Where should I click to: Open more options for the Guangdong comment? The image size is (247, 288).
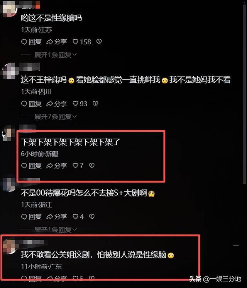click(236, 245)
